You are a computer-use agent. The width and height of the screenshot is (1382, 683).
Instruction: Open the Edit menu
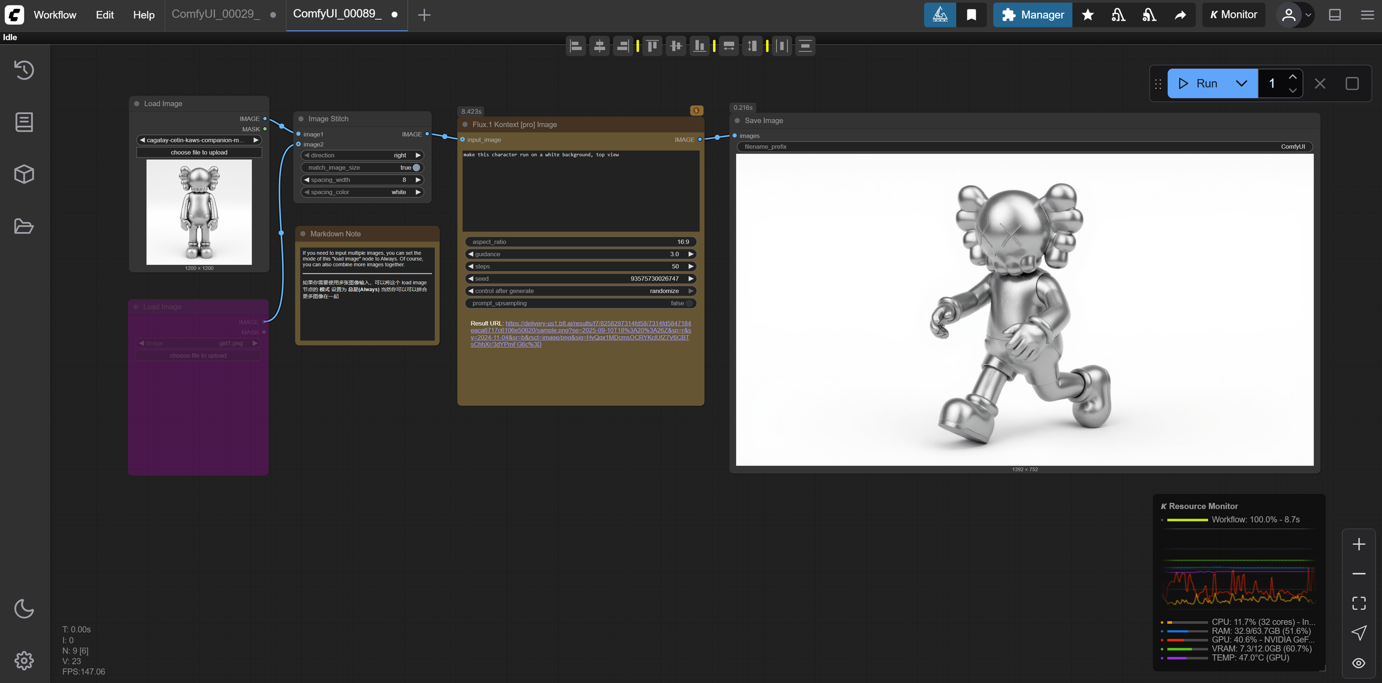click(104, 15)
